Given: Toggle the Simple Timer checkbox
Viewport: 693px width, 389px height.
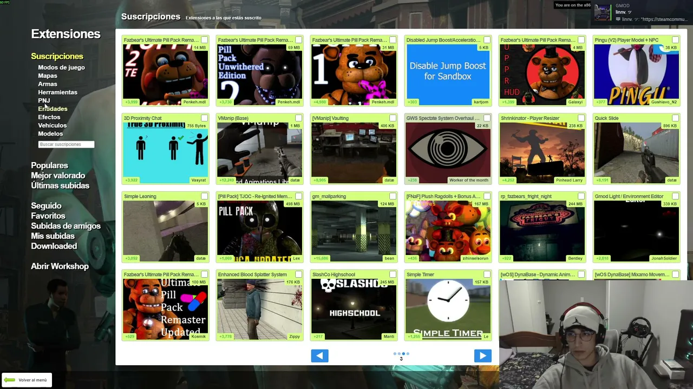Looking at the screenshot, I should [x=487, y=274].
